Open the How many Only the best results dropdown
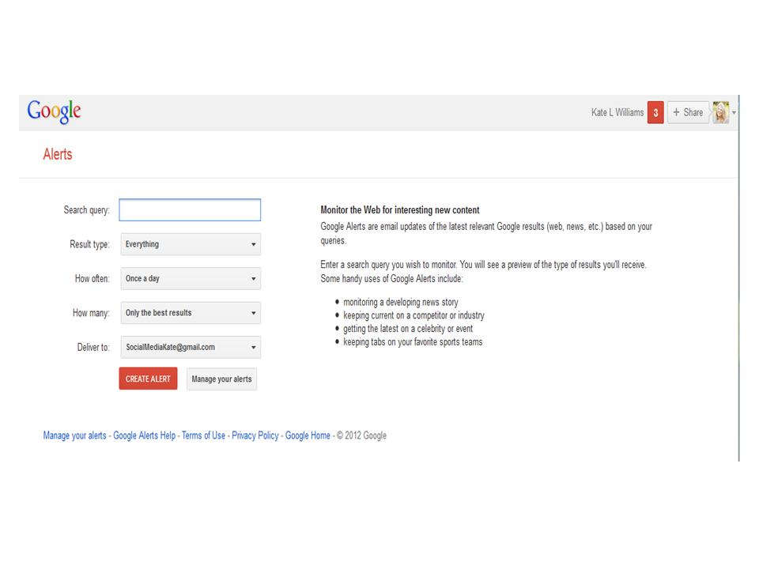Viewport: 759px width, 569px height. coord(191,313)
